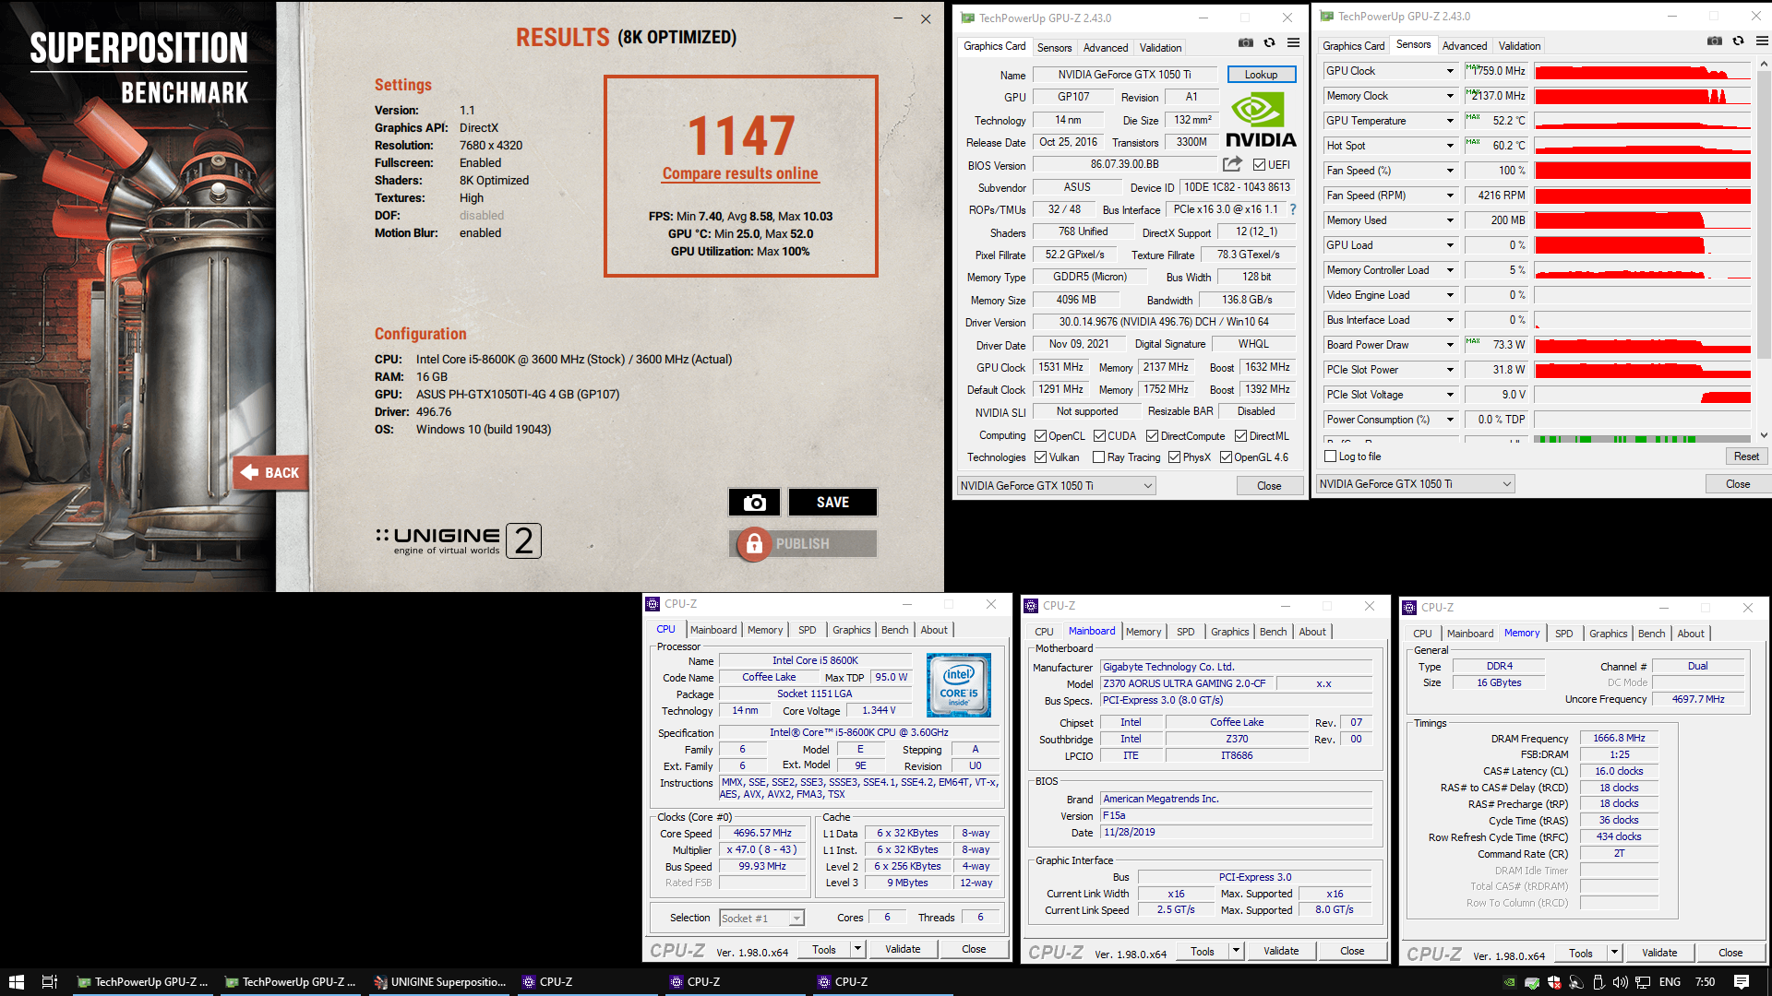1772x996 pixels.
Task: Enable the Log to file checkbox
Action: pyautogui.click(x=1330, y=456)
